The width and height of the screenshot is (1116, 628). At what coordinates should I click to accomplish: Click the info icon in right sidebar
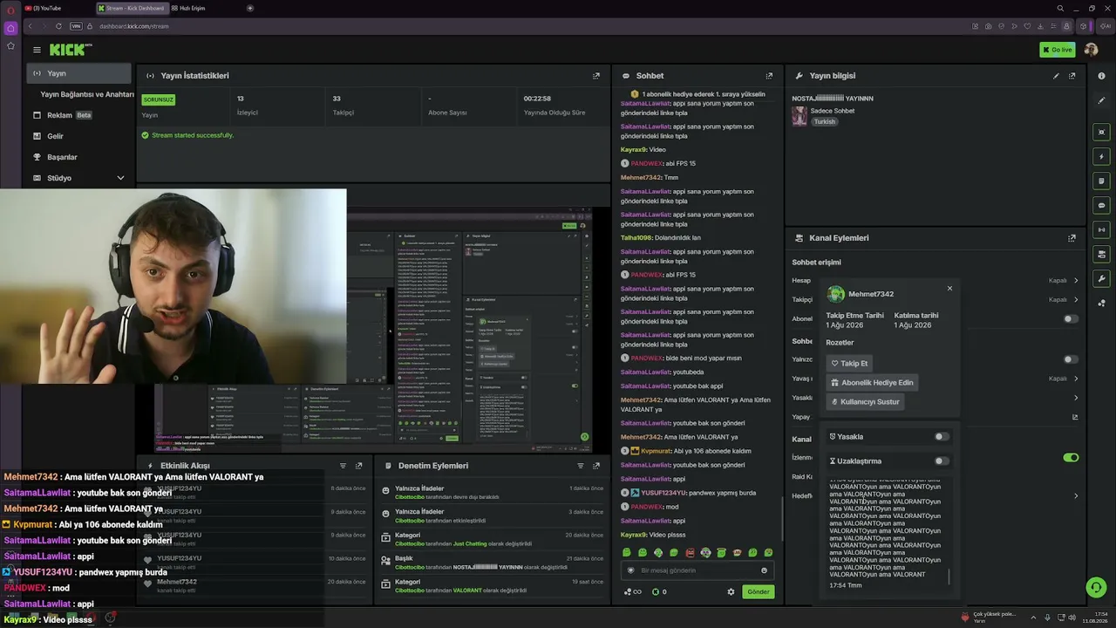(x=1102, y=76)
